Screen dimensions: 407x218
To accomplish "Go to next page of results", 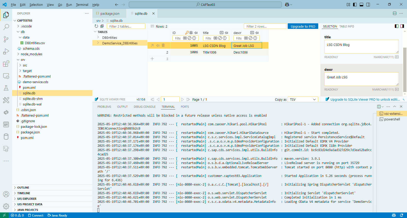I will [x=183, y=99].
